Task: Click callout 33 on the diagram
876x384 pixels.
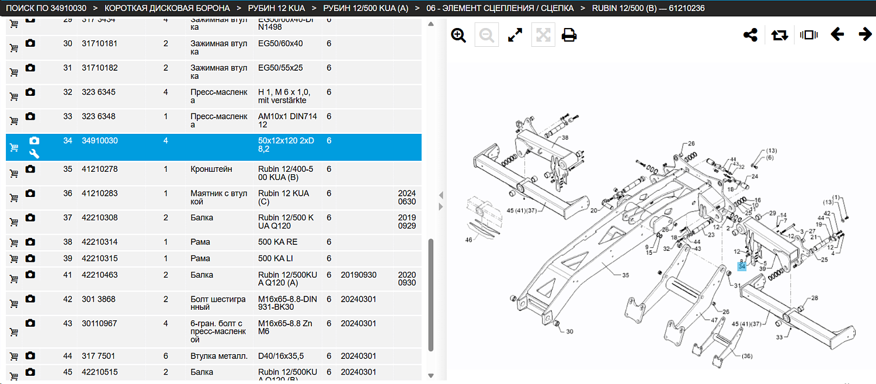Action: click(x=779, y=337)
